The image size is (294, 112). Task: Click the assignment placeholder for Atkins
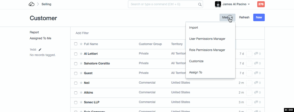(x=249, y=93)
